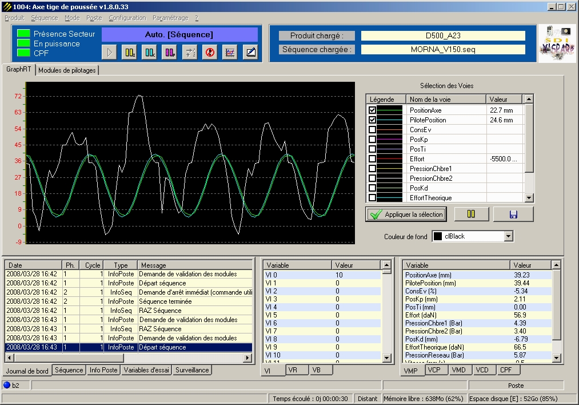Image resolution: width=579 pixels, height=405 pixels.
Task: Open the Mode menu
Action: click(72, 18)
